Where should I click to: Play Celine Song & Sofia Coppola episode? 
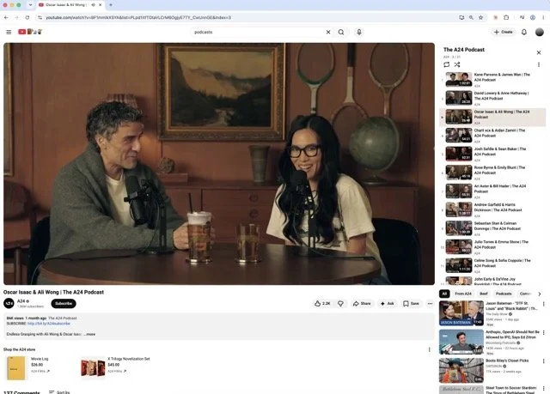click(493, 265)
